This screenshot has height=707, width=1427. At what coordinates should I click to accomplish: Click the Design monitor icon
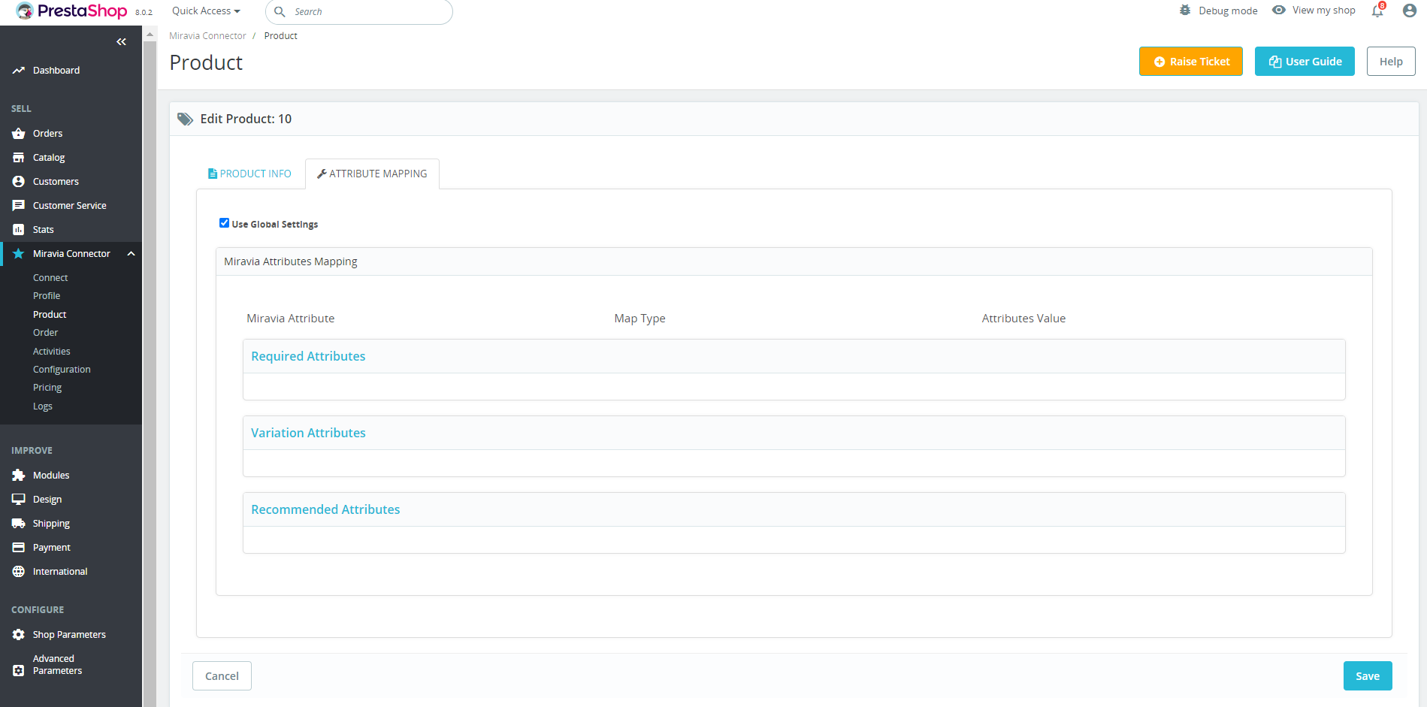[19, 500]
